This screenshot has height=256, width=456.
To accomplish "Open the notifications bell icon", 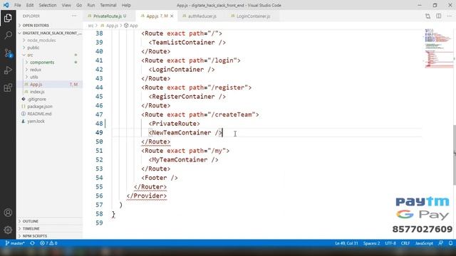I will (x=450, y=243).
